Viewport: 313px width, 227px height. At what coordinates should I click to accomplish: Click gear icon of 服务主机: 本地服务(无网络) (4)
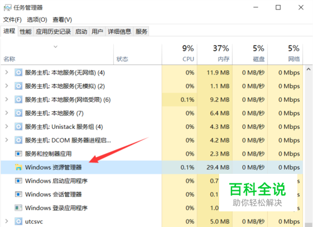(18, 73)
